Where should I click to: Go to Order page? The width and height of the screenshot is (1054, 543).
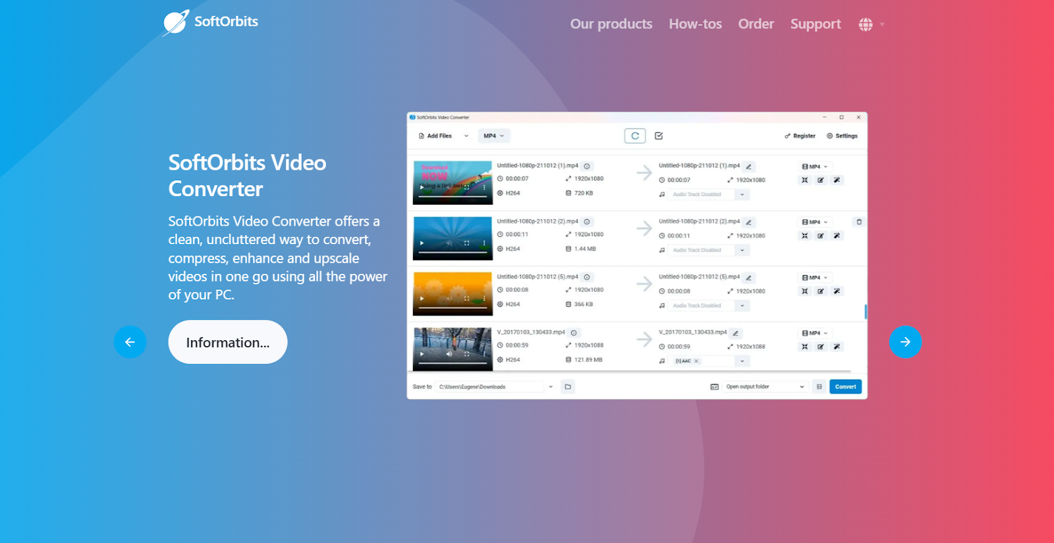(756, 24)
